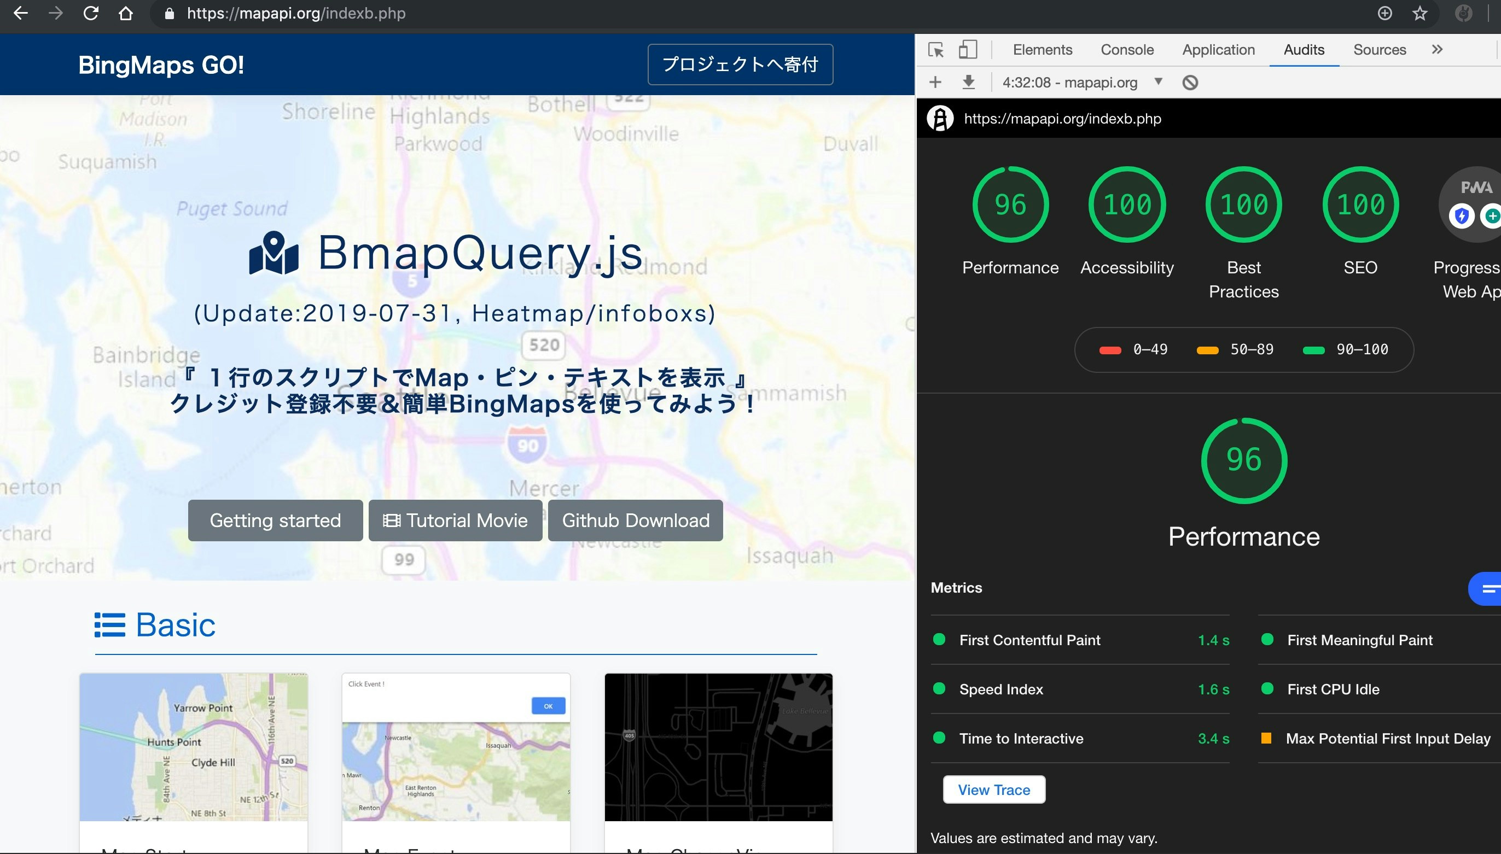
Task: Clear all audits with the block icon
Action: coord(1190,82)
